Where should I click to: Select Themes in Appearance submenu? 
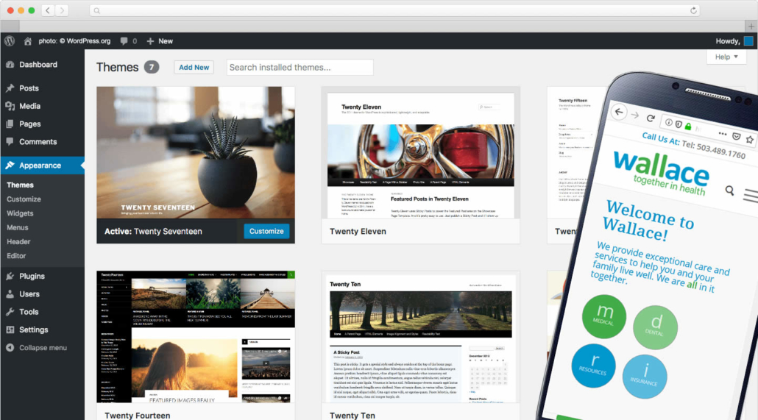click(x=20, y=185)
